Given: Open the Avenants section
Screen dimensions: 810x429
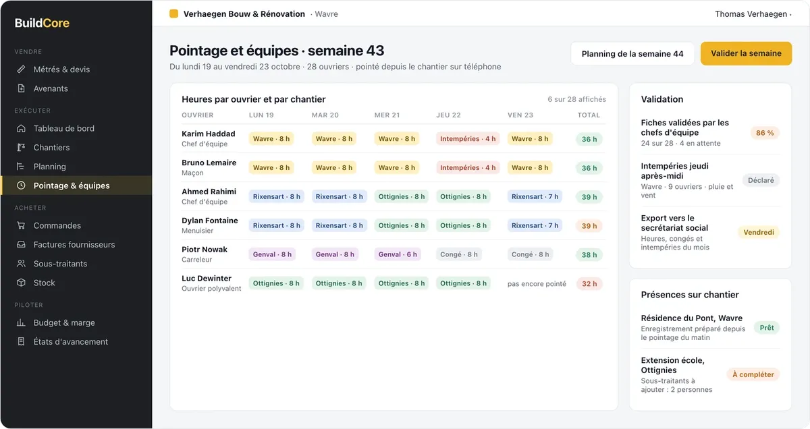Looking at the screenshot, I should [76, 88].
